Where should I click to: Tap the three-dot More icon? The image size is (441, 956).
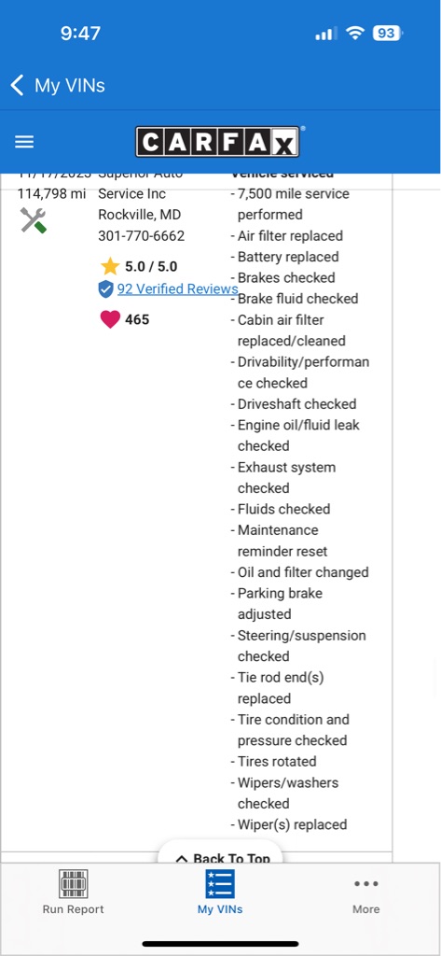pyautogui.click(x=366, y=884)
